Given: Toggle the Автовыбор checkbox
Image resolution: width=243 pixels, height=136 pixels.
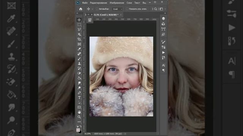Looking at the screenshot, I should point(97,9).
